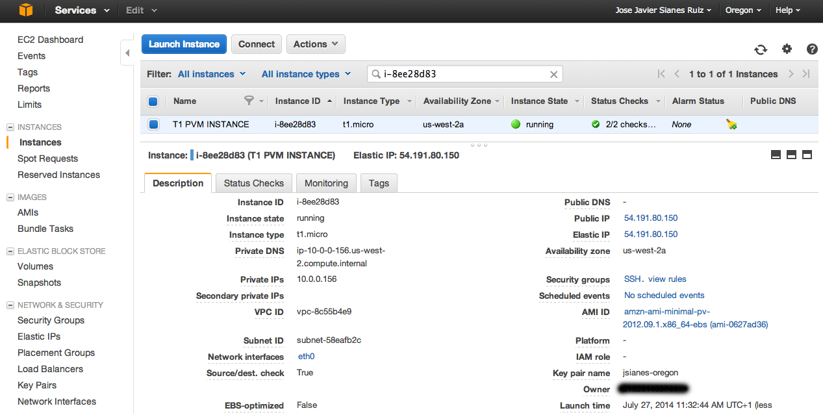Collapse the IMAGES sidebar section
This screenshot has height=417, width=823.
[10, 197]
